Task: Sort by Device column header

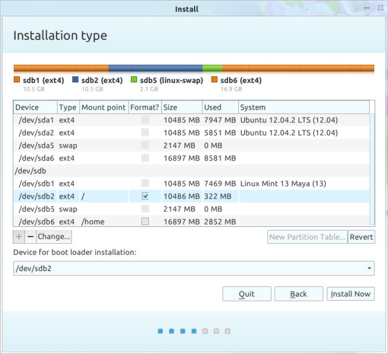Action: [35, 107]
